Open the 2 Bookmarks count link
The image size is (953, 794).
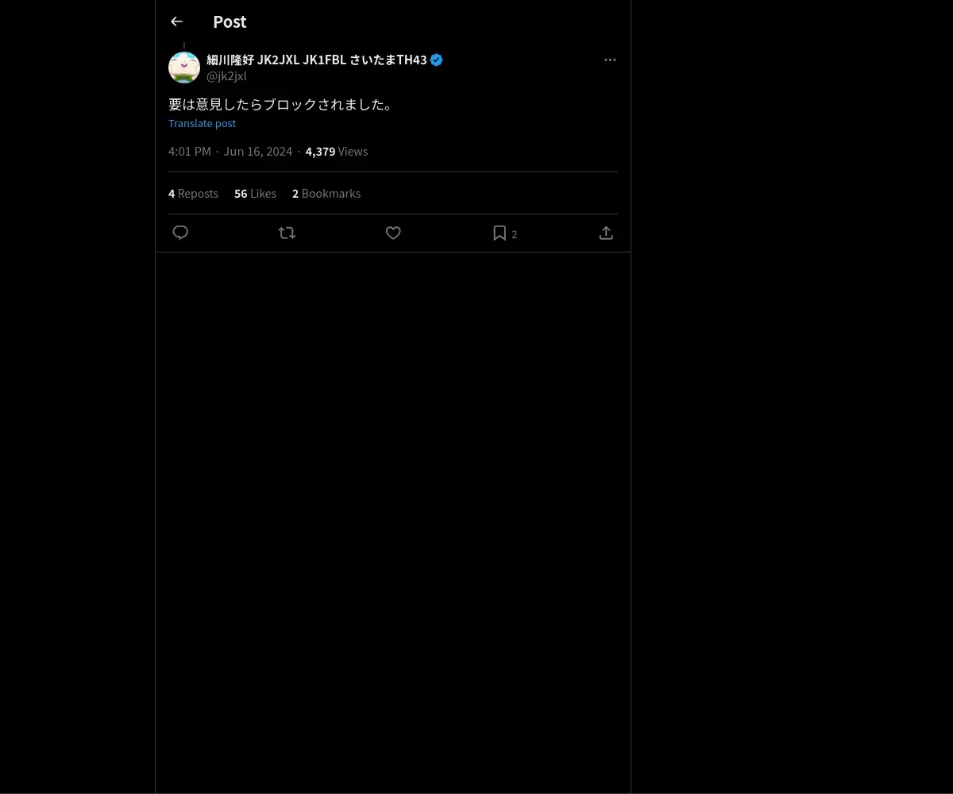click(x=326, y=193)
